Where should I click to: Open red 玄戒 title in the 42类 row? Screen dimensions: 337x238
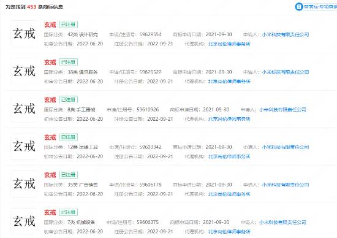tap(50, 25)
